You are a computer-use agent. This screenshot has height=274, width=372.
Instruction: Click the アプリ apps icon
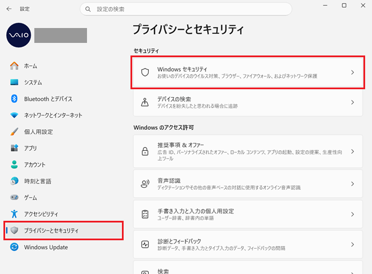(14, 148)
